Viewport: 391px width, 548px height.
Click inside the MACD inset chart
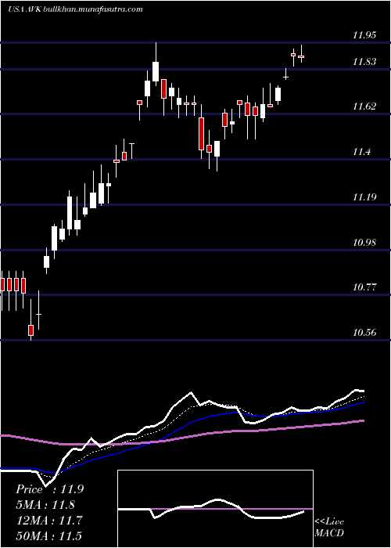tap(215, 509)
